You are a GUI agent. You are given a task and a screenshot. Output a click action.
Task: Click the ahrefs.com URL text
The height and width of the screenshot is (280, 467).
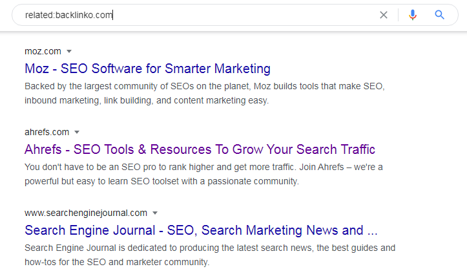47,132
